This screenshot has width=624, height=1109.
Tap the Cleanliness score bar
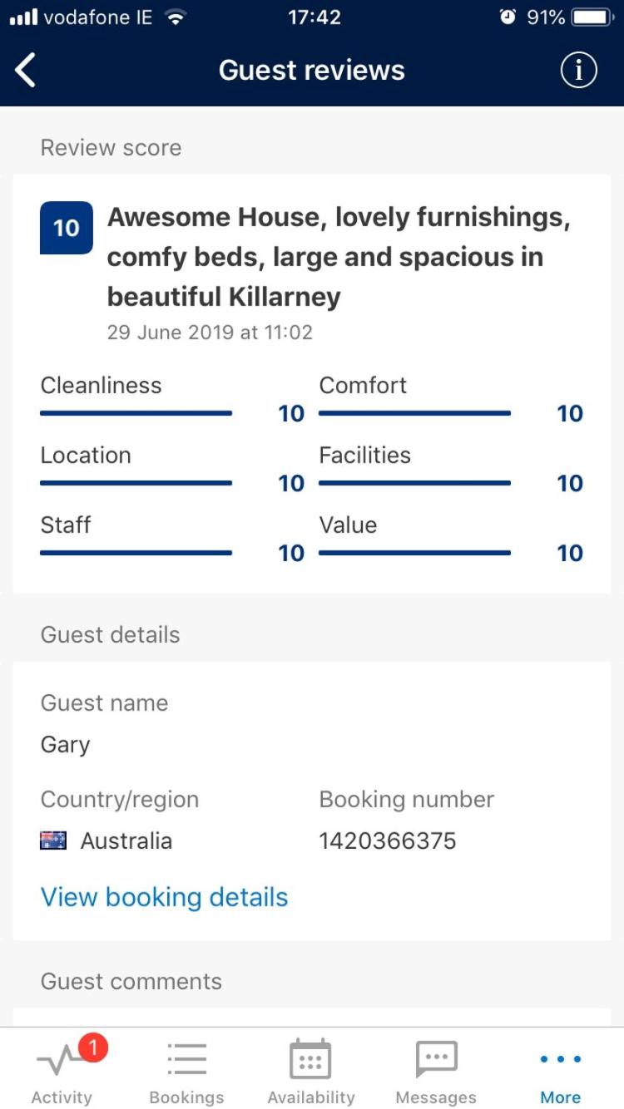click(136, 413)
